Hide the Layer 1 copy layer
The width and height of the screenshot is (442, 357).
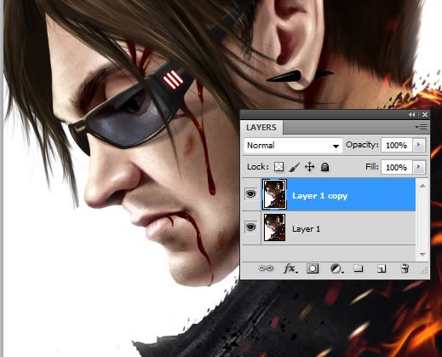[250, 194]
